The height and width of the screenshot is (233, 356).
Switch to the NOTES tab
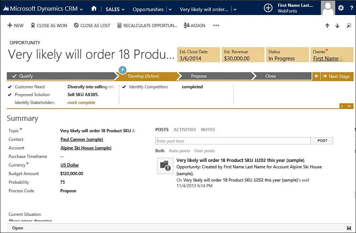[208, 130]
